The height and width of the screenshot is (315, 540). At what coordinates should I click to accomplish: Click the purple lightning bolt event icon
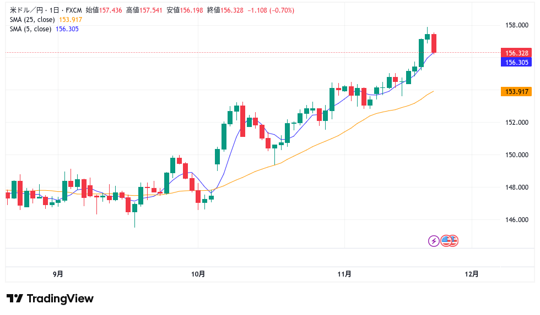[x=434, y=240]
